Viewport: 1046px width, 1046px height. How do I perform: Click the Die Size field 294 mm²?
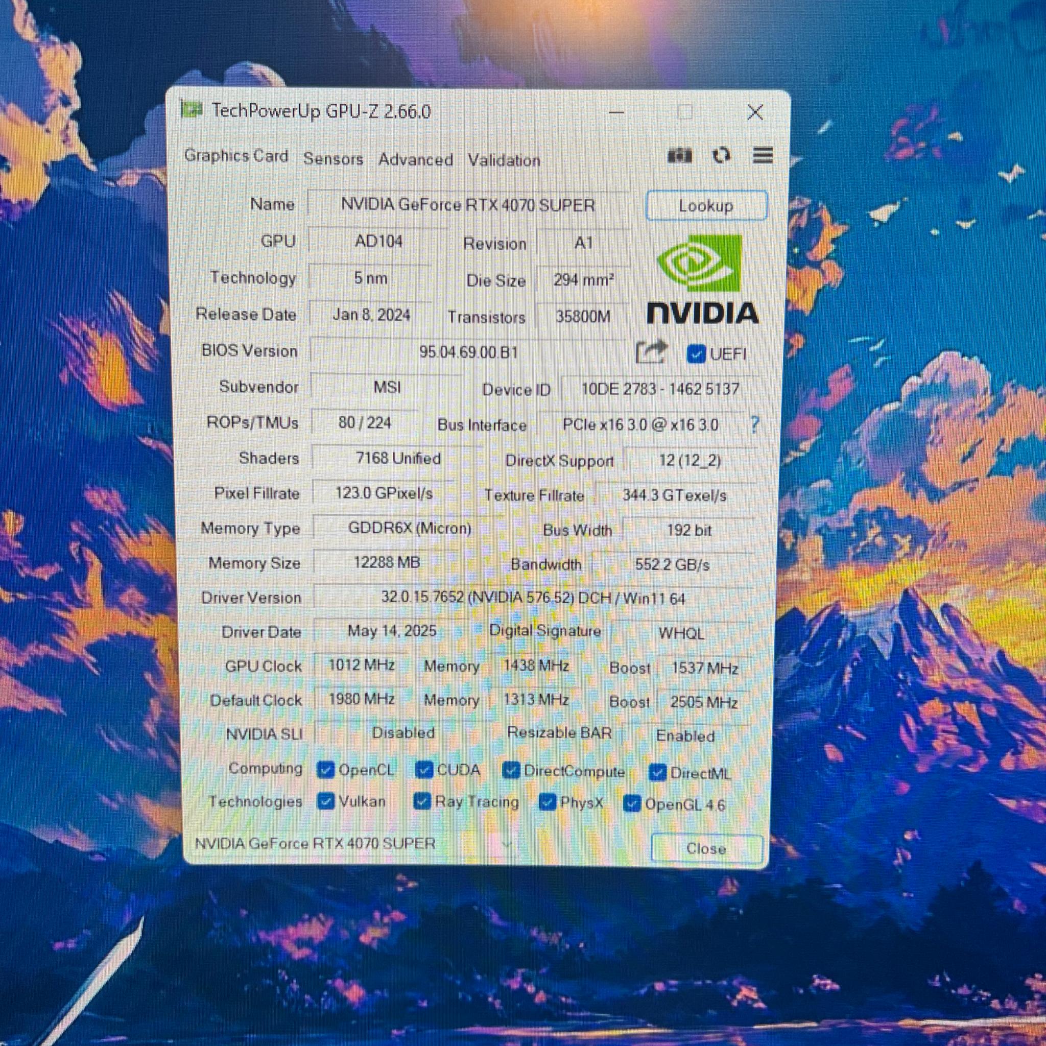click(x=583, y=280)
